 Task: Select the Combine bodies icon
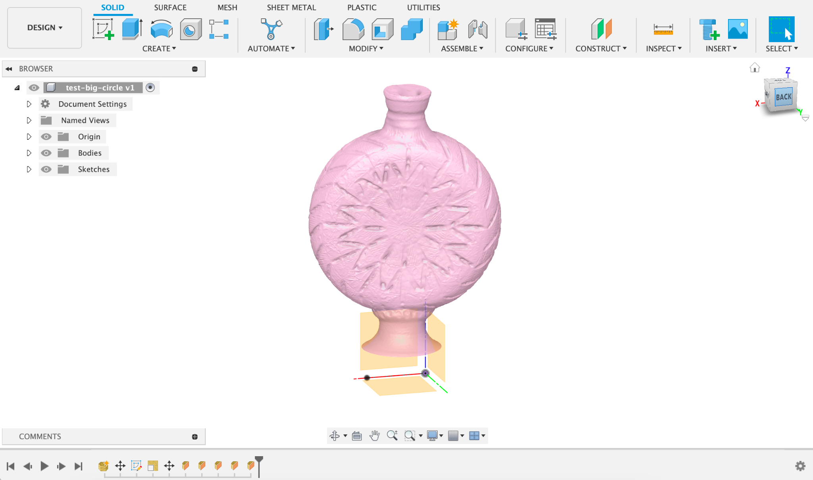(412, 29)
